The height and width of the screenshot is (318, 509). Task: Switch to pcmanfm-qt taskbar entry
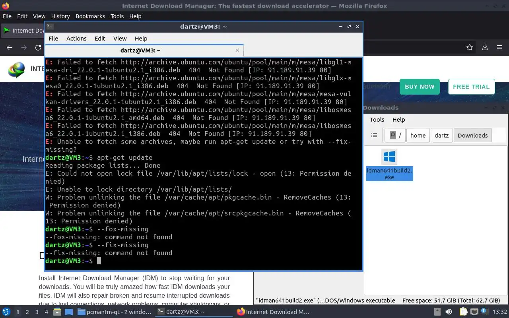tap(115, 312)
